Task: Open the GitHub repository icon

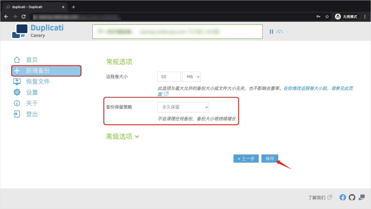Action: click(352, 197)
